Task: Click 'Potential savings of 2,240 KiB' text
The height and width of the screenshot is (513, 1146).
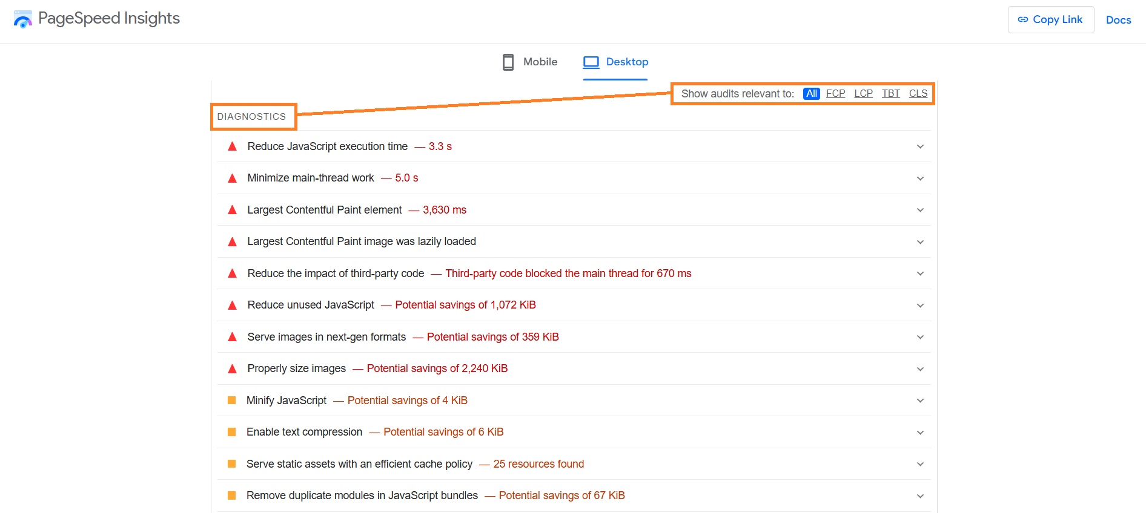Action: tap(437, 368)
